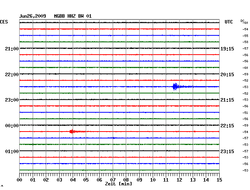Click the large blue seismic event burst

pyautogui.click(x=176, y=87)
